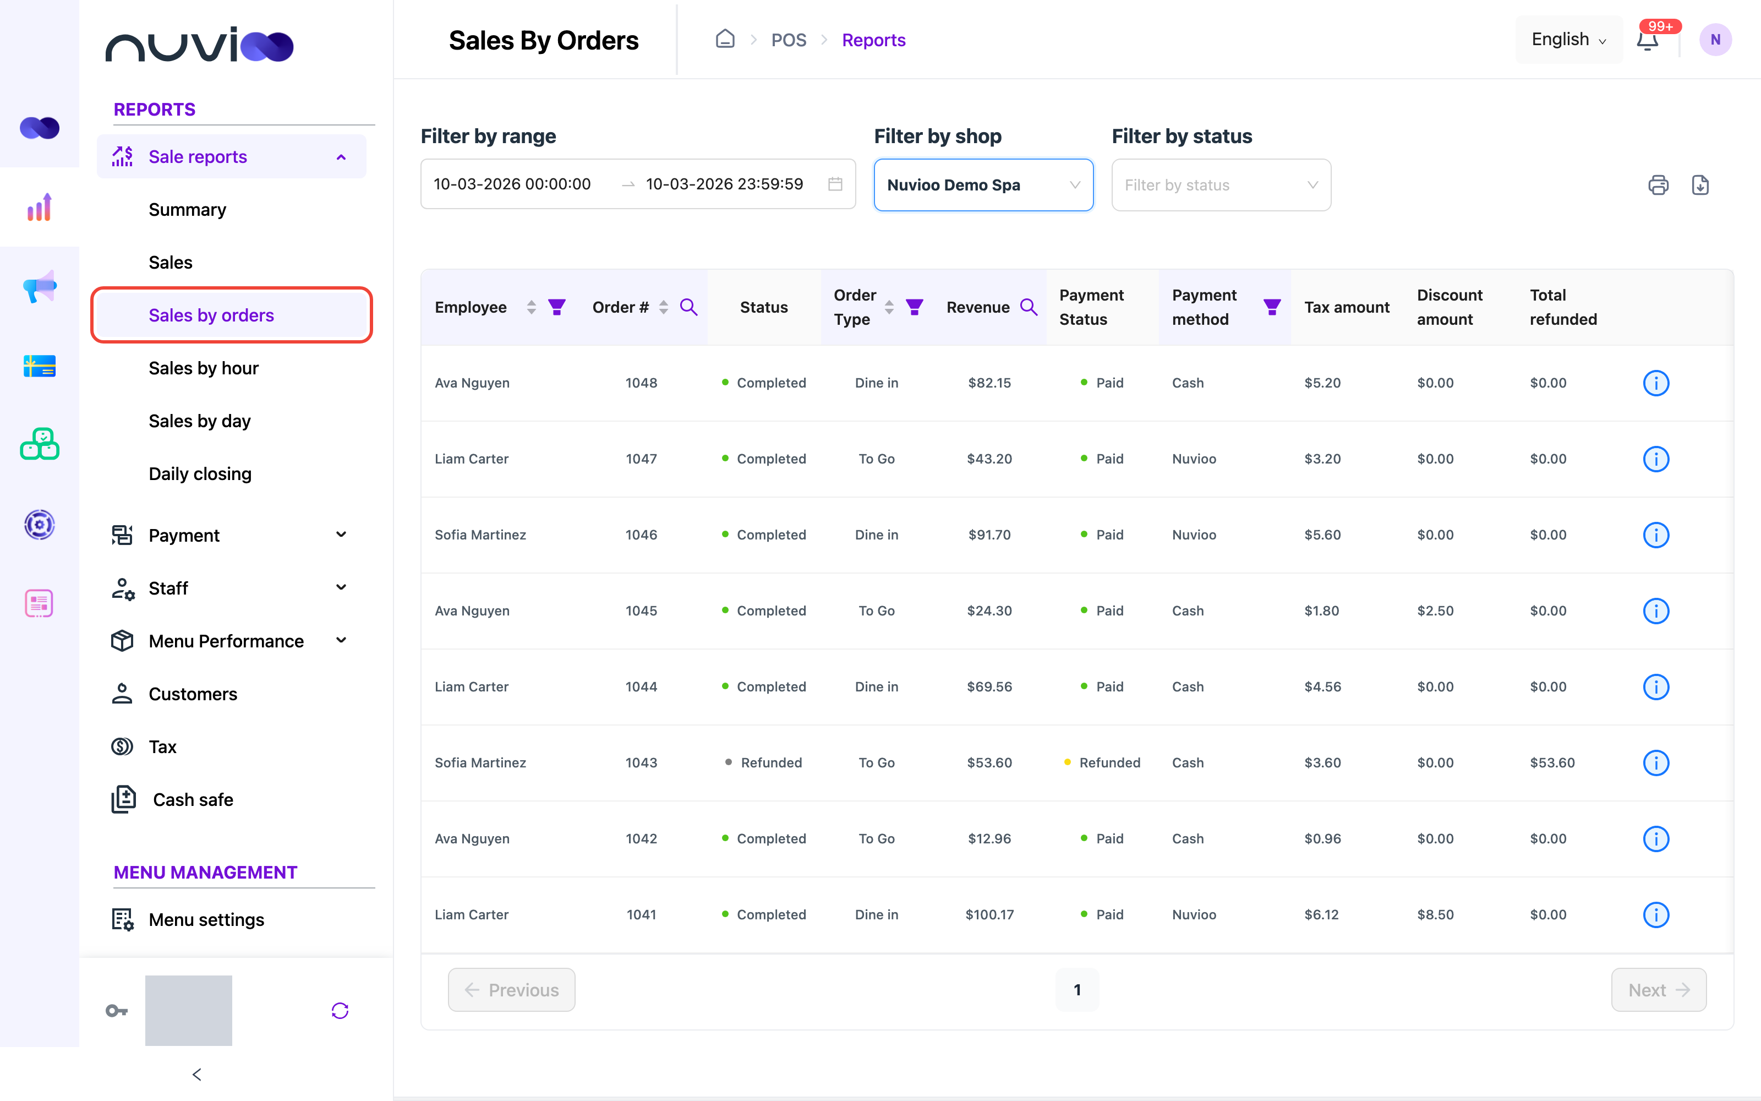Open the Sales report
Image resolution: width=1761 pixels, height=1101 pixels.
[x=170, y=262]
